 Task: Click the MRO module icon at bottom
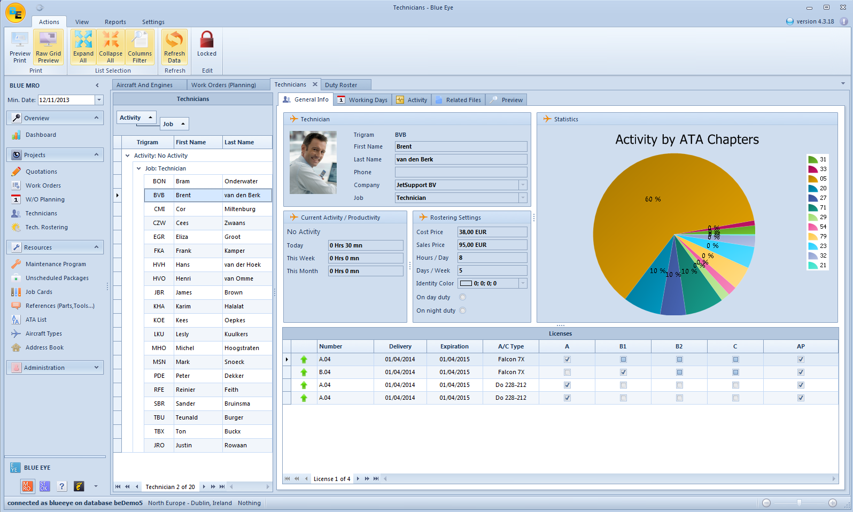(27, 486)
